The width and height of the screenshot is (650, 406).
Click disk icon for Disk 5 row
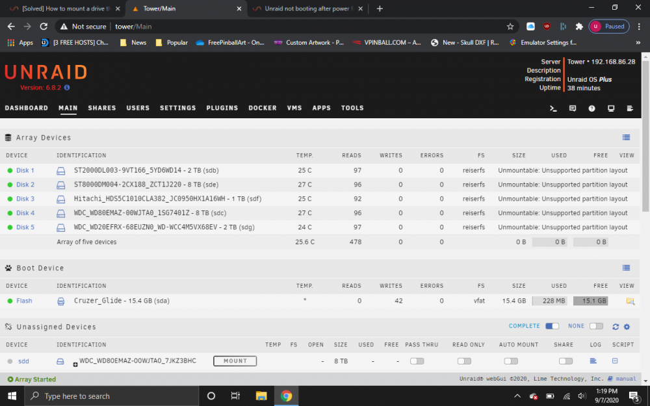coord(61,227)
